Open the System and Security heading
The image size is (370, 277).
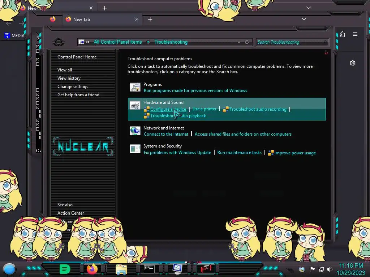pyautogui.click(x=163, y=146)
